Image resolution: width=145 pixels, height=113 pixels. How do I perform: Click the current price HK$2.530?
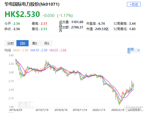coord(22,14)
